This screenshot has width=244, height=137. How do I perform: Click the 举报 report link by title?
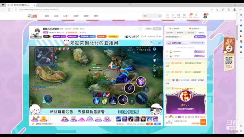click(x=62, y=29)
